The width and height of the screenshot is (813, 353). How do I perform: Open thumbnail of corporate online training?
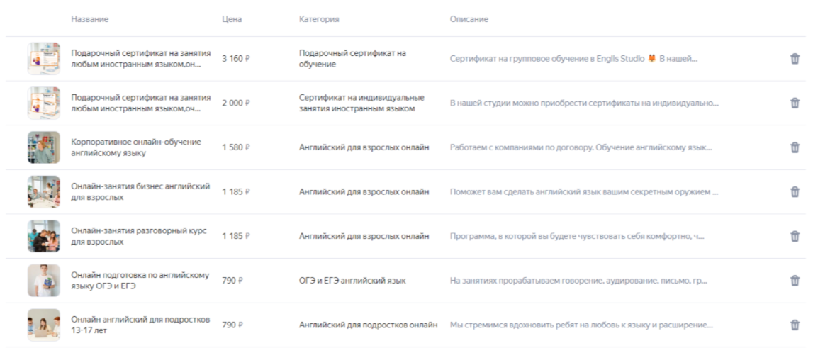(x=43, y=147)
